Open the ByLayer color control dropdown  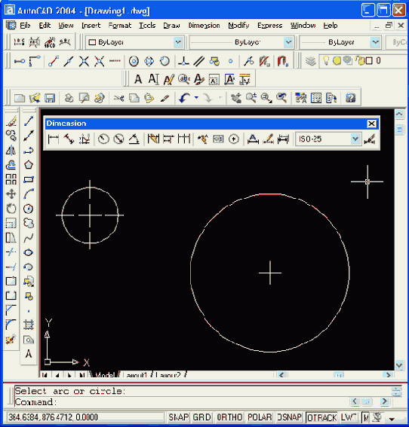(178, 42)
